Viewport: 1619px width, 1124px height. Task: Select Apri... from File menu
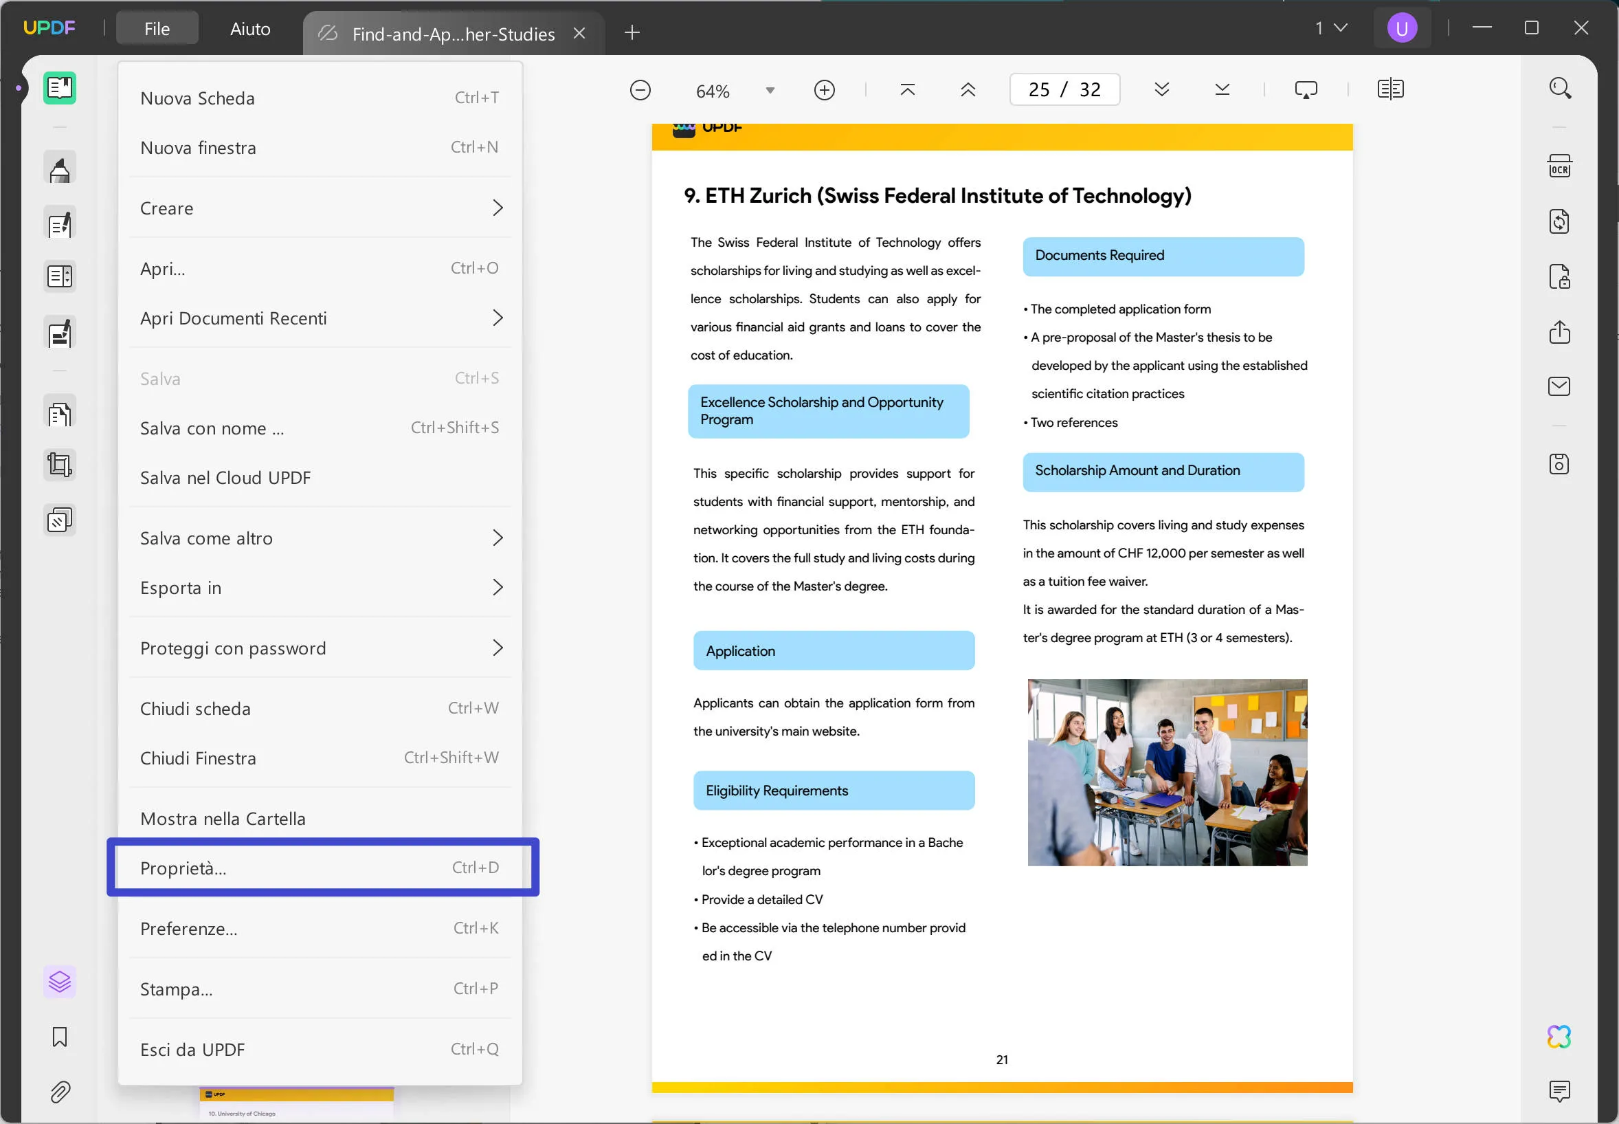[x=320, y=269]
